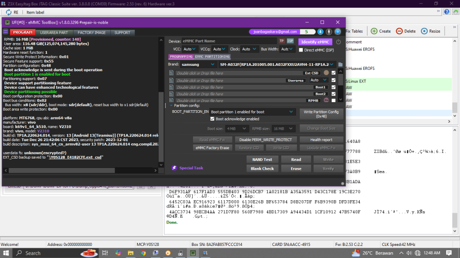Switch to the PROGRAM tab
Viewport: 460px width, 258px height.
coord(22,32)
